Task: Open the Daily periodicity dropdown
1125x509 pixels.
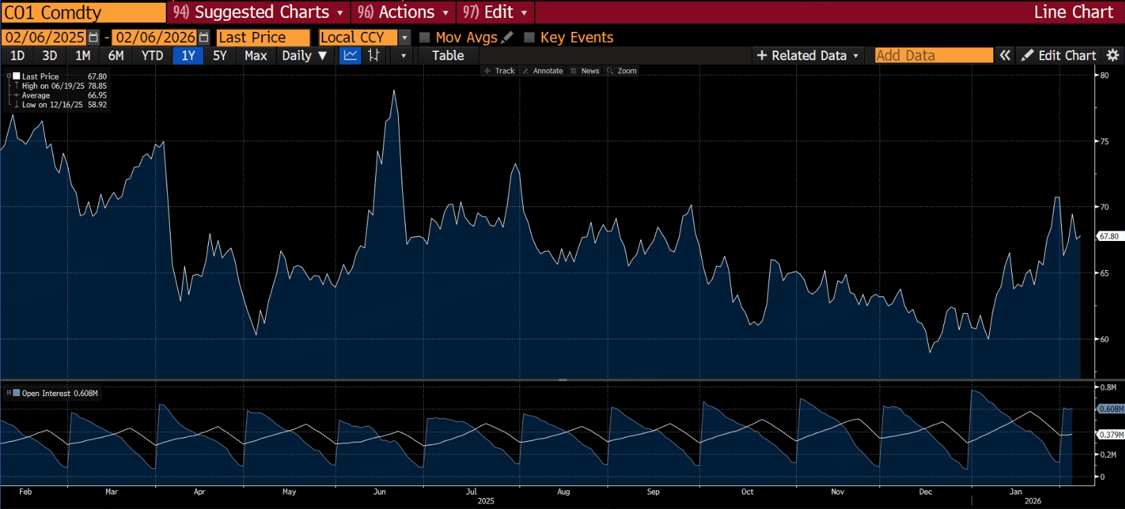Action: click(x=304, y=55)
